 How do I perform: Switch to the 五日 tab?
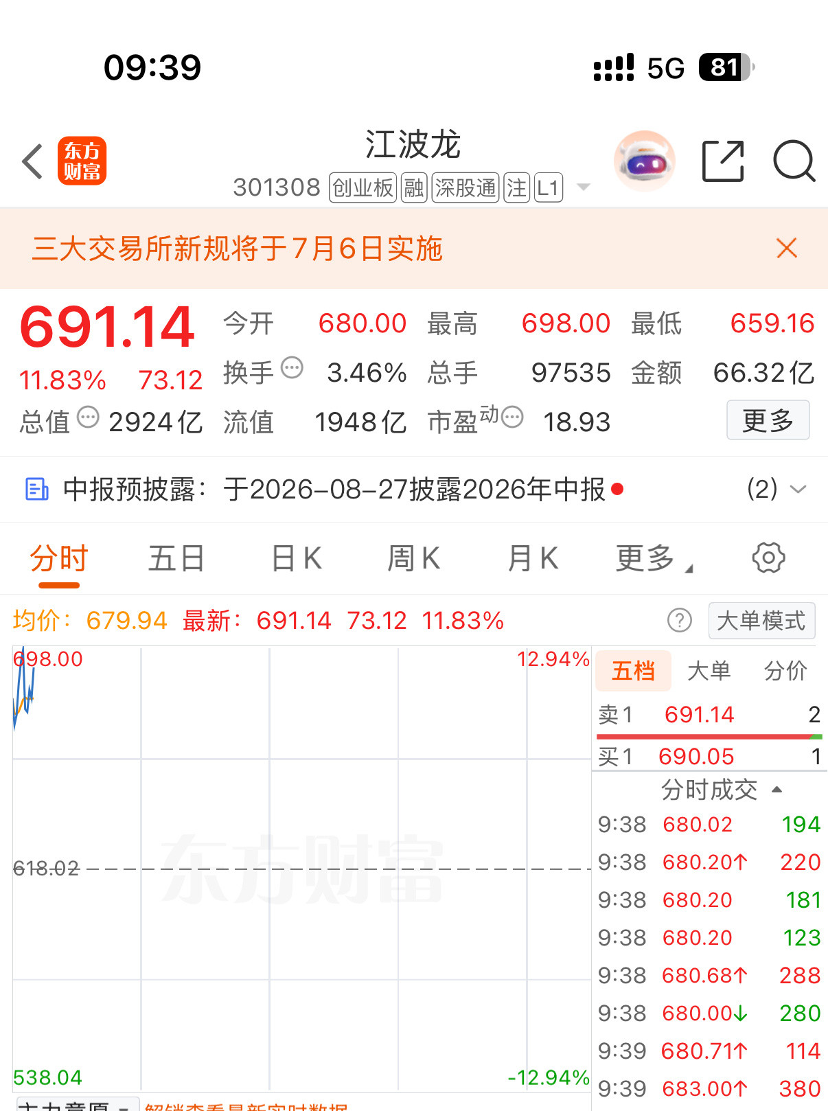pyautogui.click(x=177, y=558)
